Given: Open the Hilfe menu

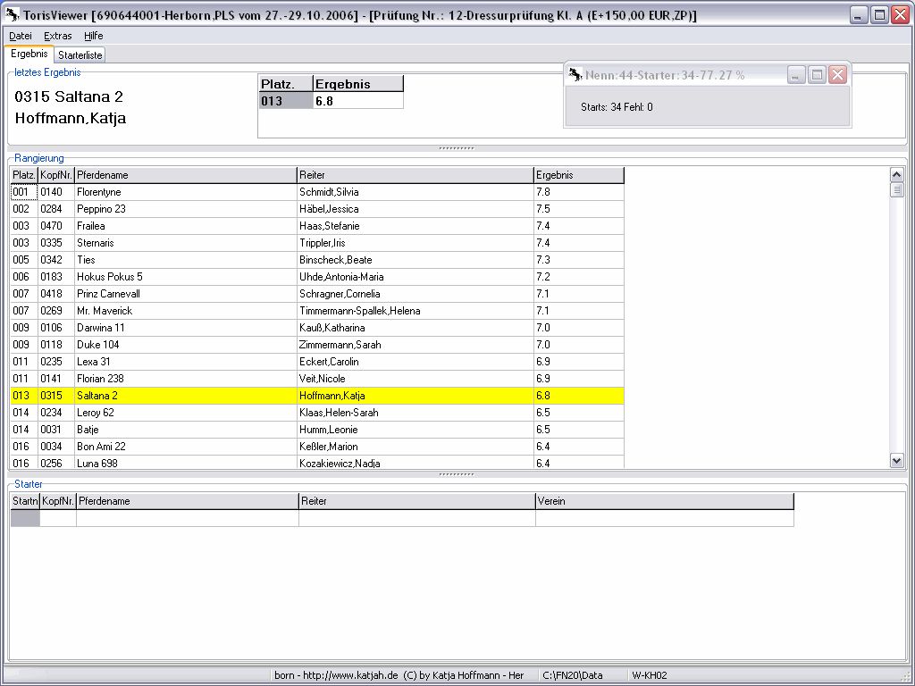Looking at the screenshot, I should coord(94,36).
